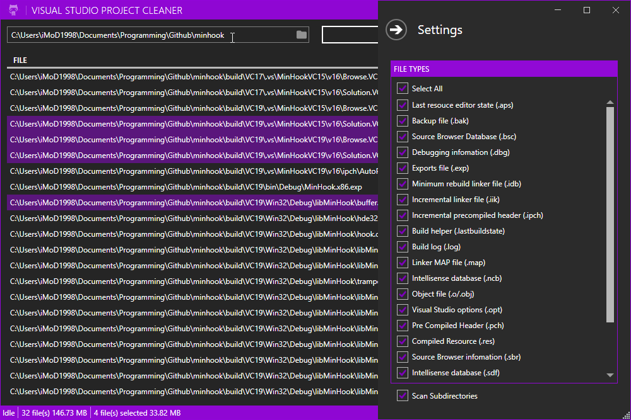The image size is (631, 420).
Task: Click the FILE TYPES section header
Action: pyautogui.click(x=504, y=69)
